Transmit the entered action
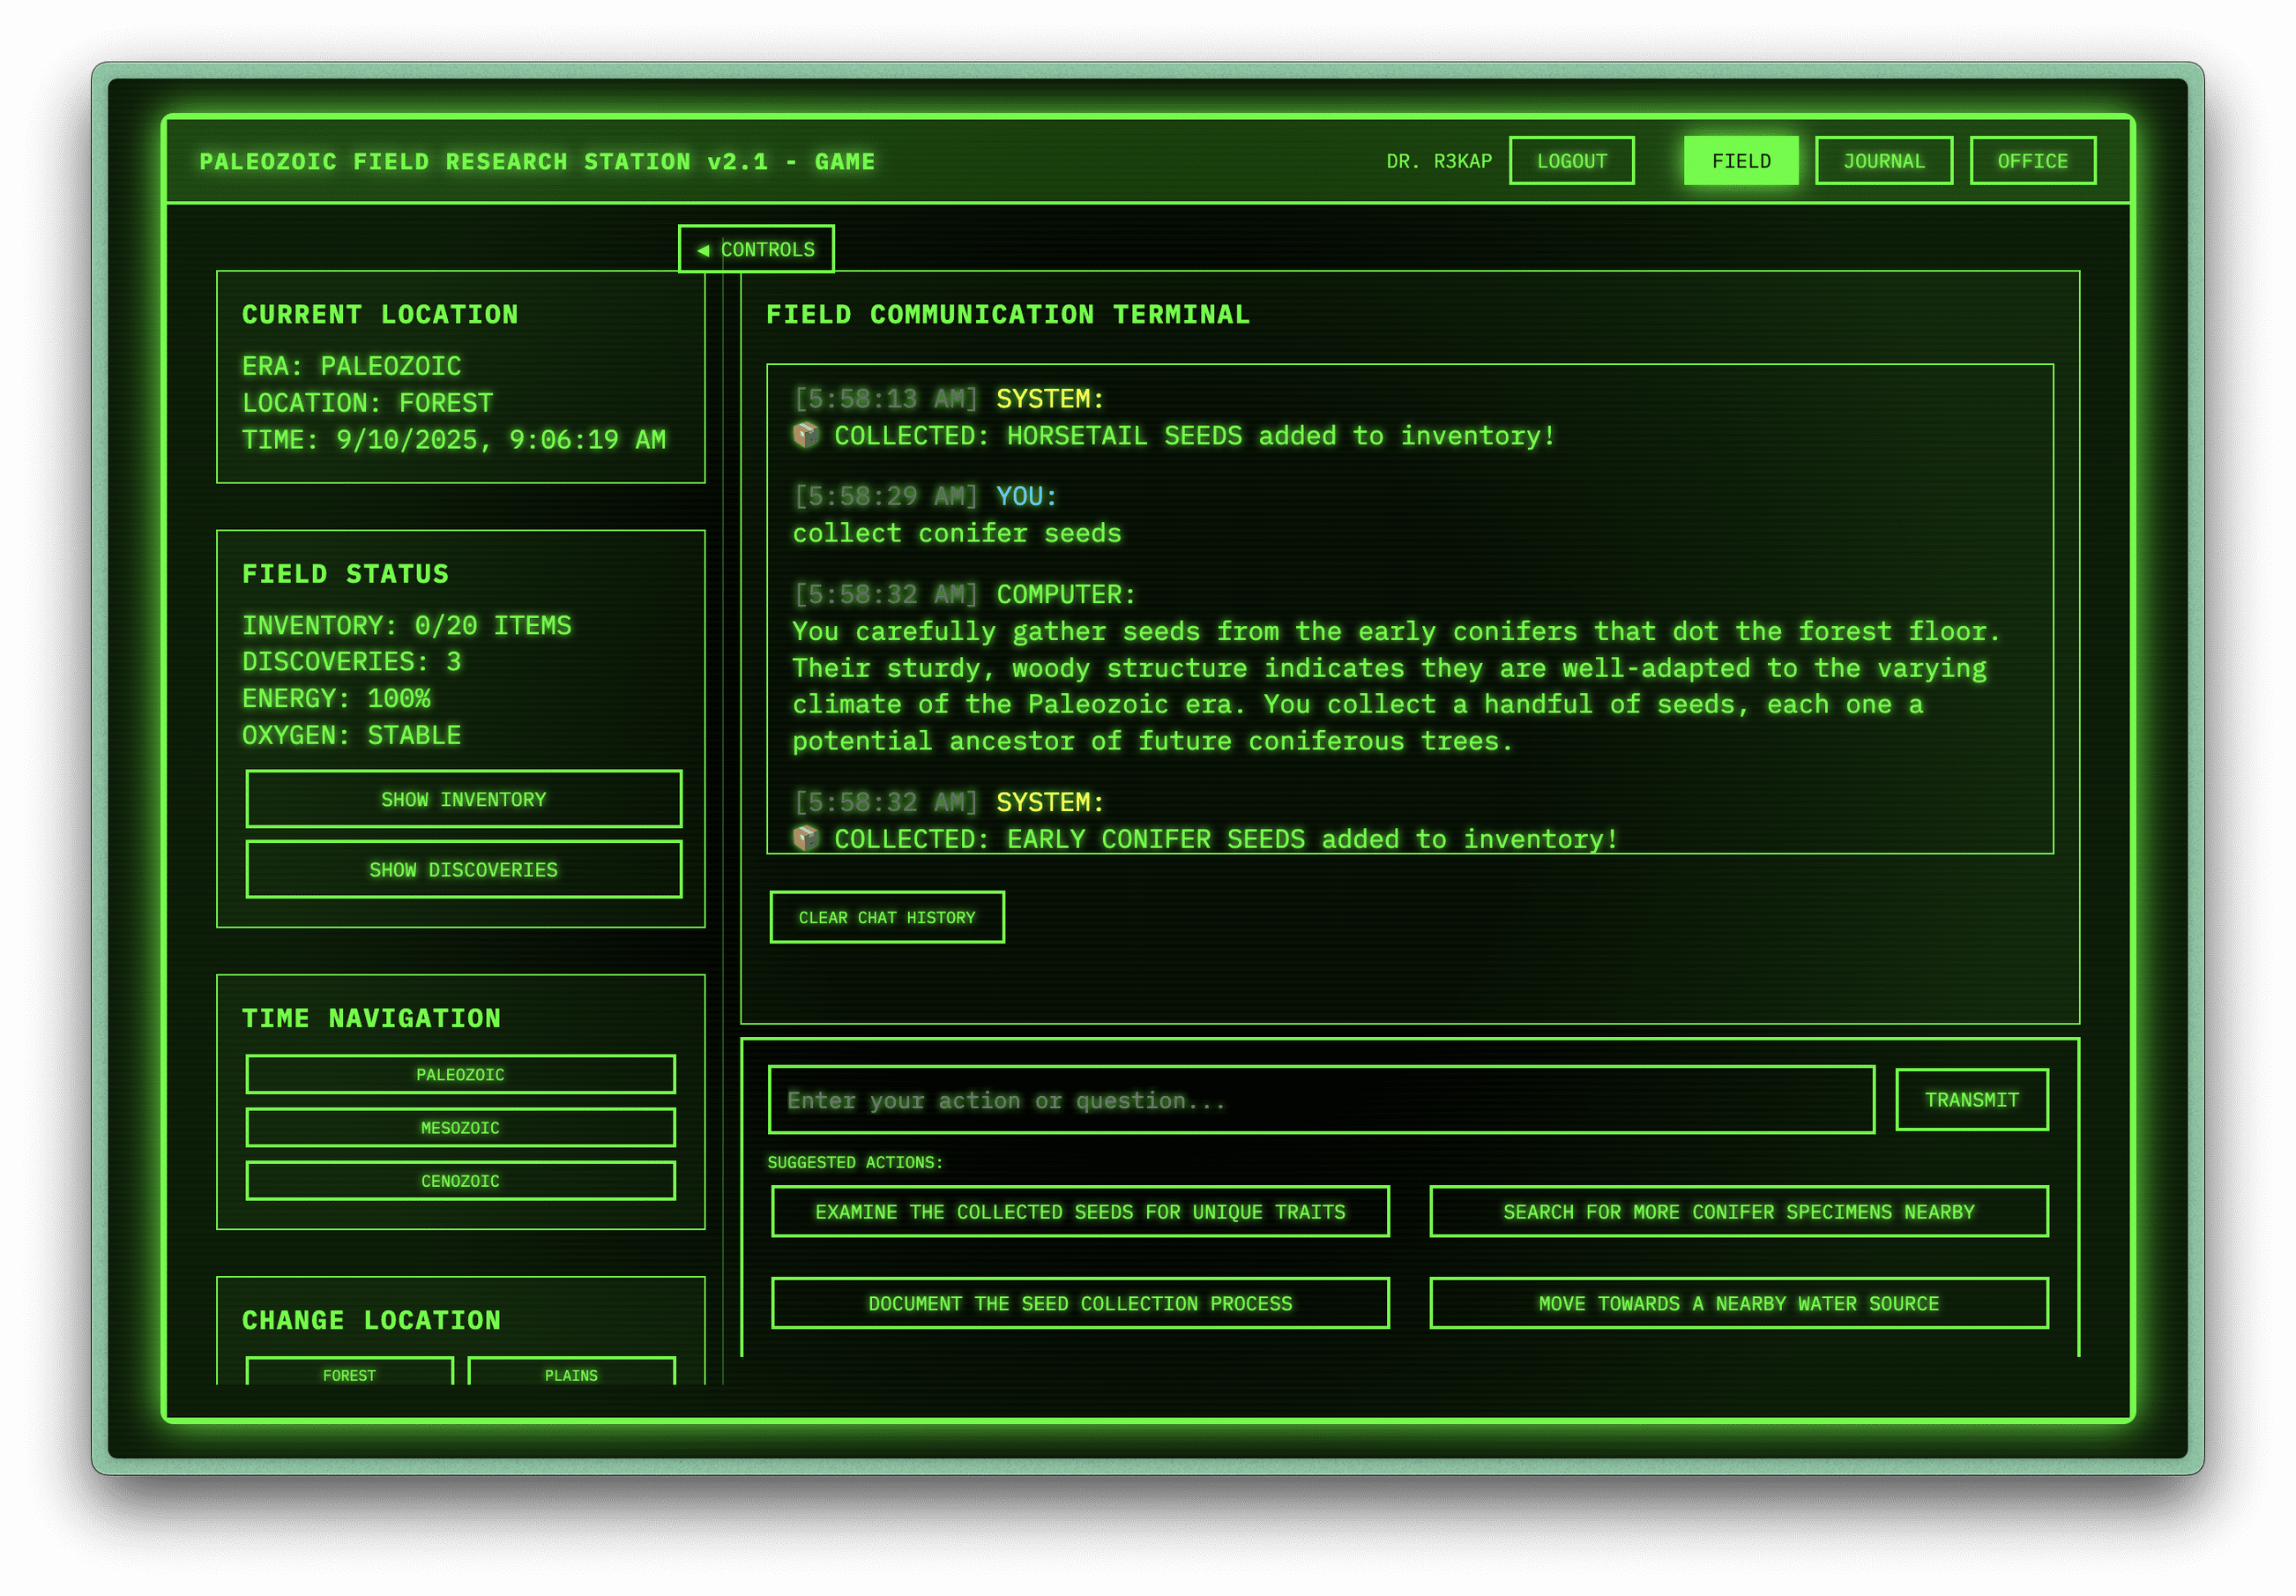This screenshot has width=2296, height=1596. 1971,1100
